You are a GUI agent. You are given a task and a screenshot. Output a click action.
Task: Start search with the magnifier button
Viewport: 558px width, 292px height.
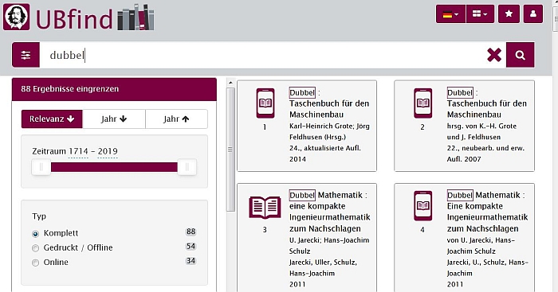tap(521, 55)
